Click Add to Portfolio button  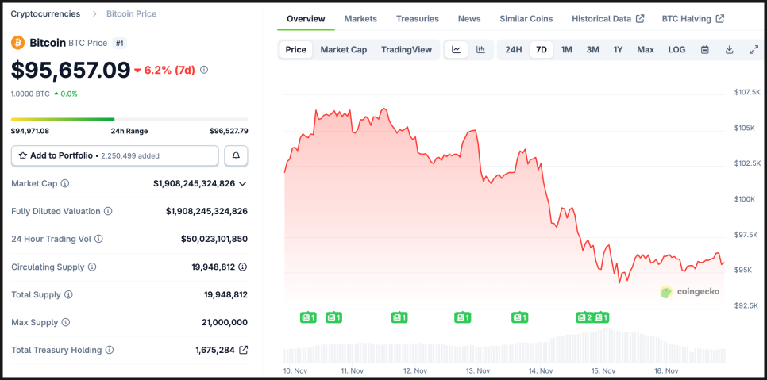[x=114, y=156]
